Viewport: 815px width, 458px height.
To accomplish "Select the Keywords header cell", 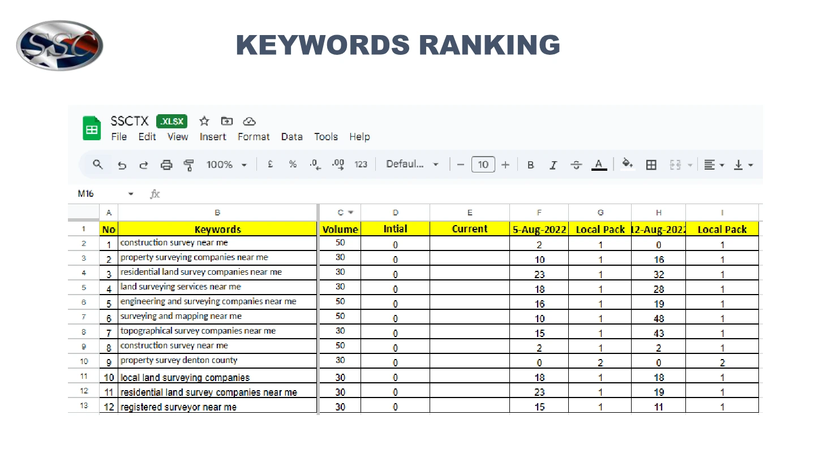I will (x=217, y=229).
